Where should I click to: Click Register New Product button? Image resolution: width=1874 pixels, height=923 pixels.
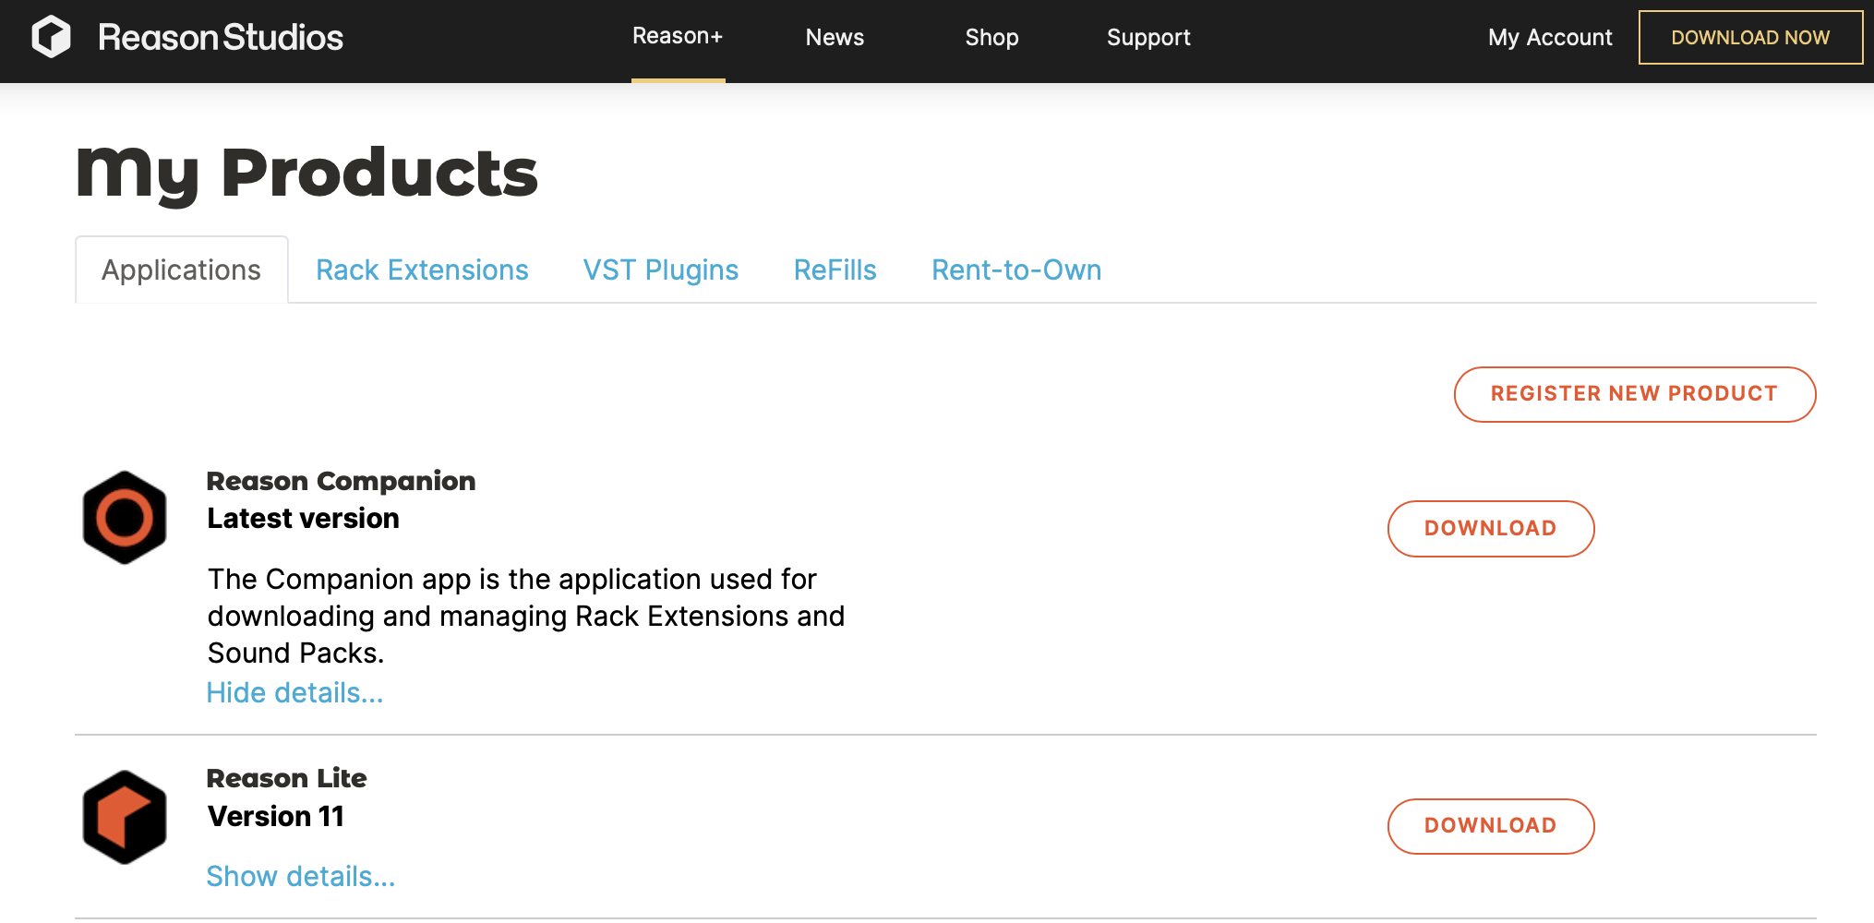(x=1635, y=394)
